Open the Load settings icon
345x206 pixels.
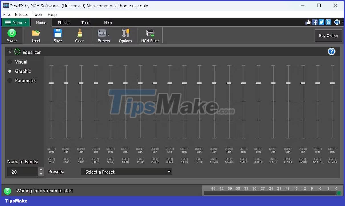36,35
